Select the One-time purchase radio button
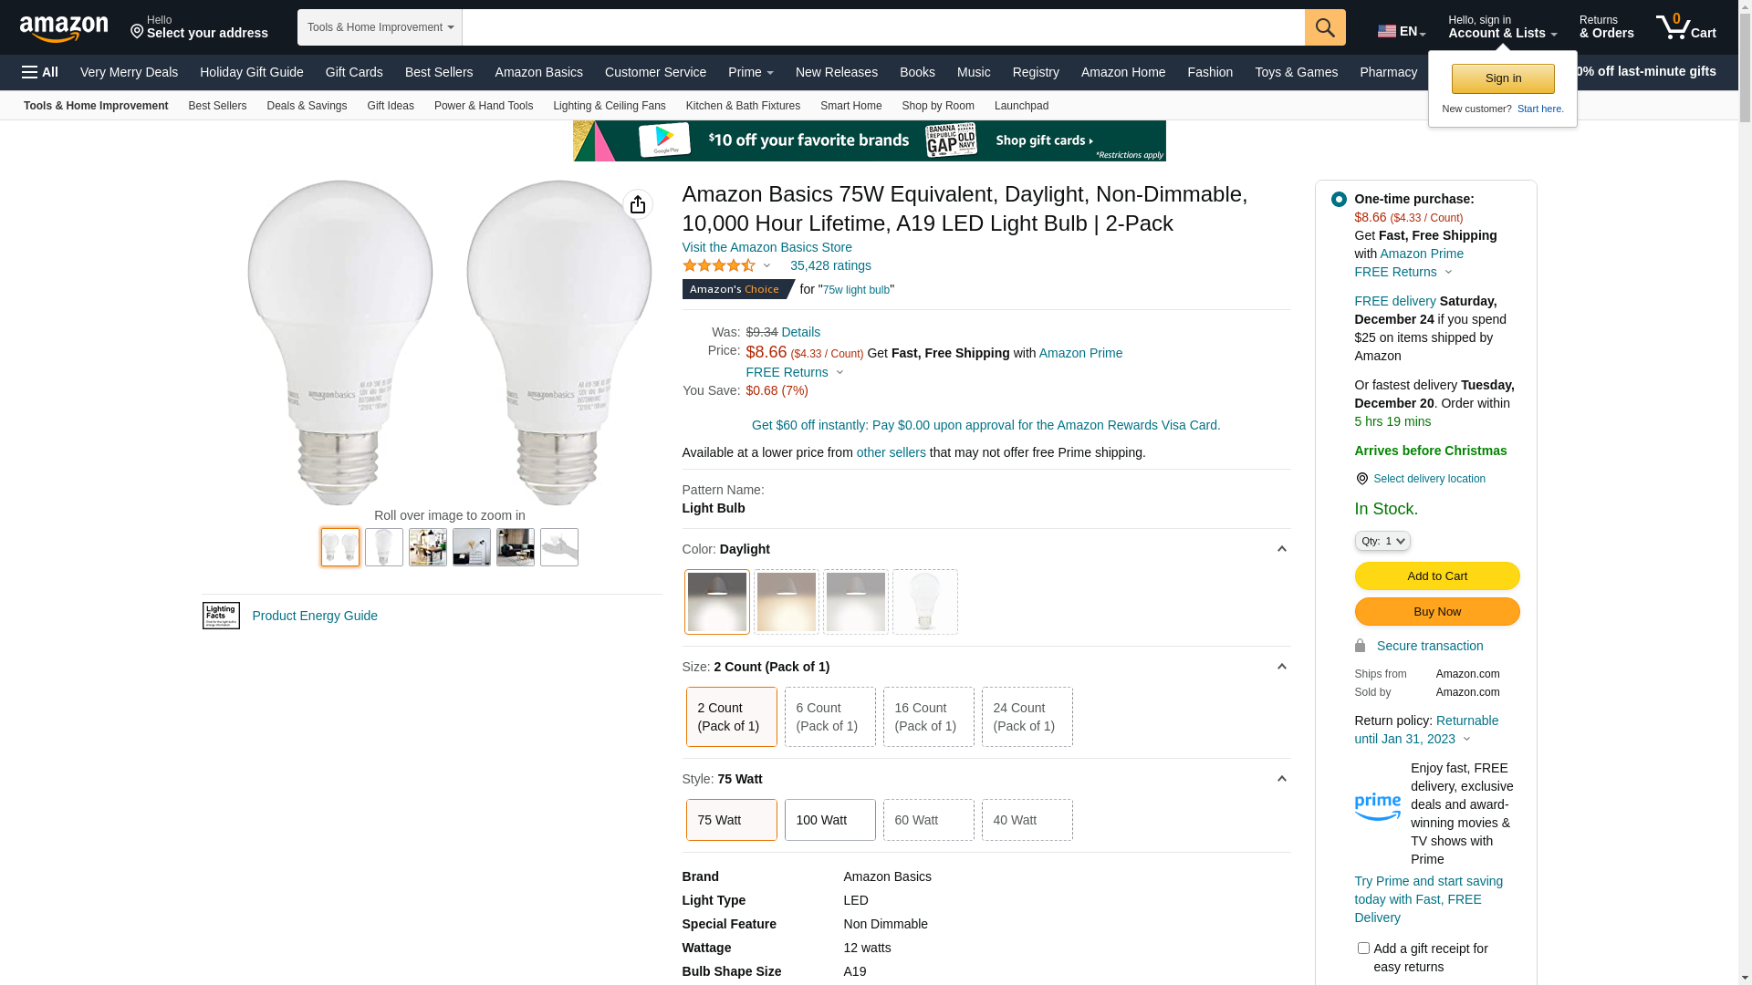 1339,199
